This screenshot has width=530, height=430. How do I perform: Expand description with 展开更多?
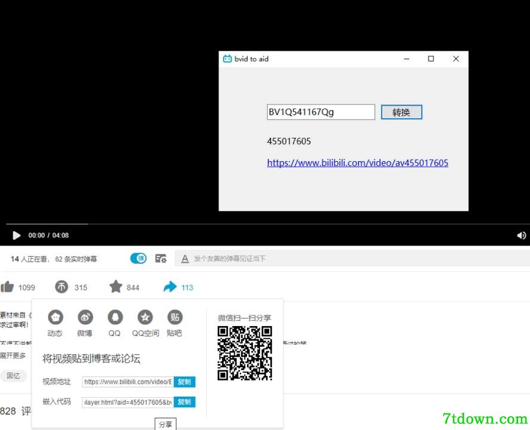point(13,355)
